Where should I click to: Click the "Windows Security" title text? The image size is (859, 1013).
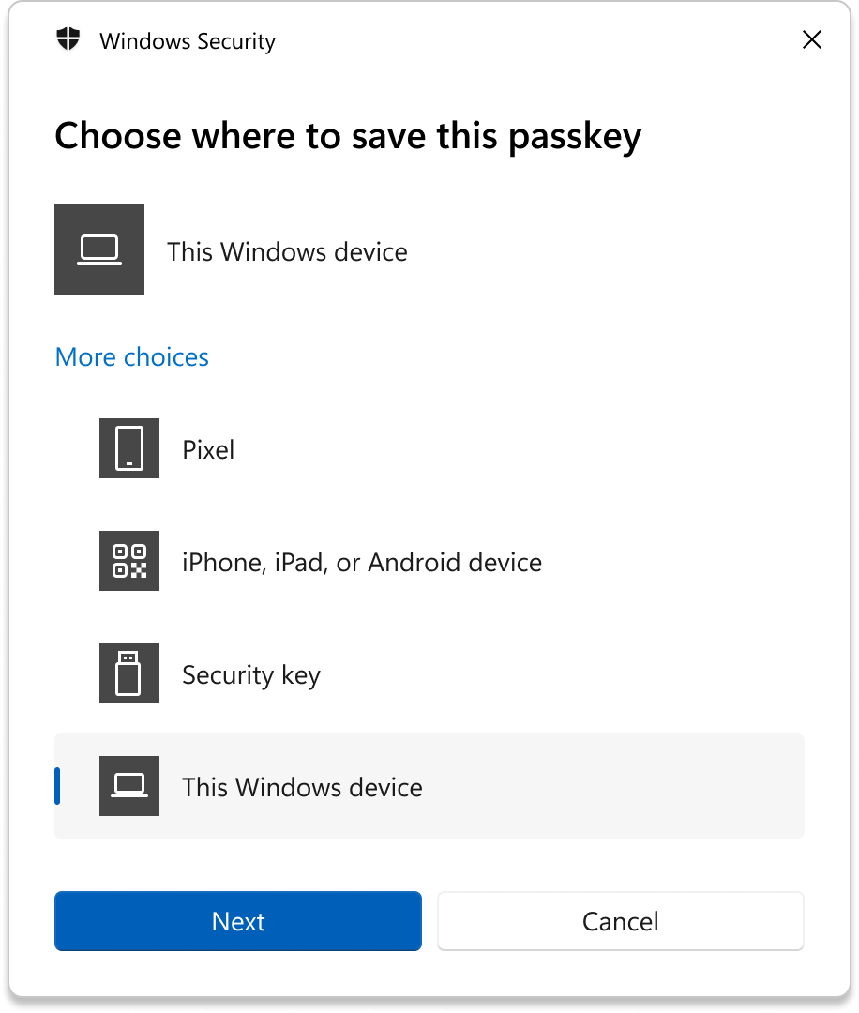188,41
